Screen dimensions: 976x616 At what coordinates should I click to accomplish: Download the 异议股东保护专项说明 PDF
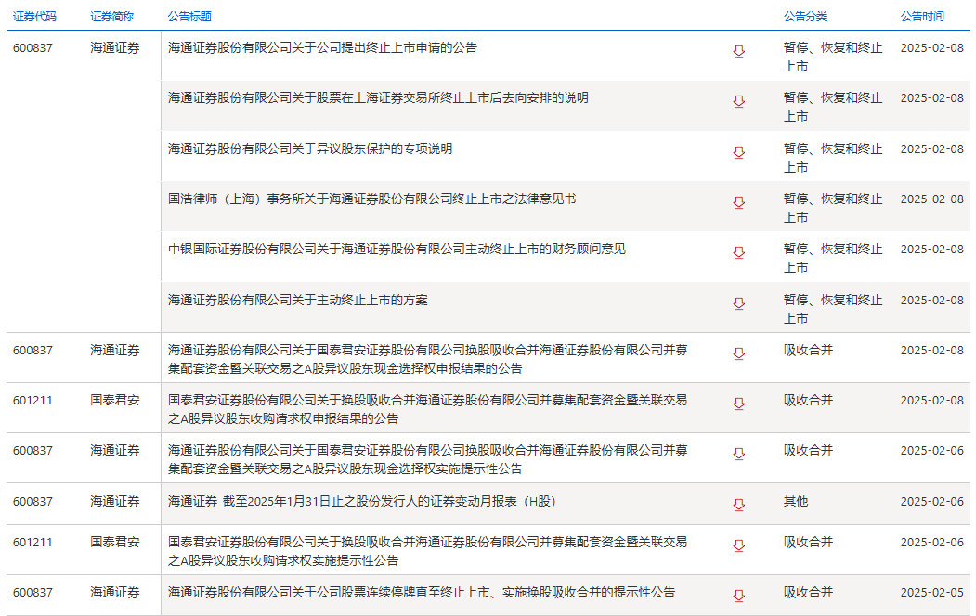[x=739, y=152]
